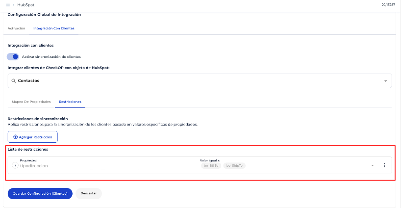The height and width of the screenshot is (208, 401).
Task: Expand the Contactos object dropdown arrow
Action: pyautogui.click(x=385, y=81)
